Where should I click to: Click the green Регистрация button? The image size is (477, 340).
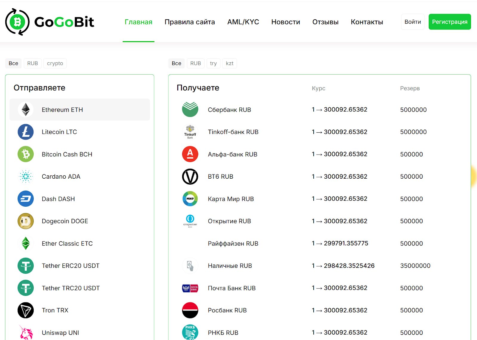click(450, 22)
